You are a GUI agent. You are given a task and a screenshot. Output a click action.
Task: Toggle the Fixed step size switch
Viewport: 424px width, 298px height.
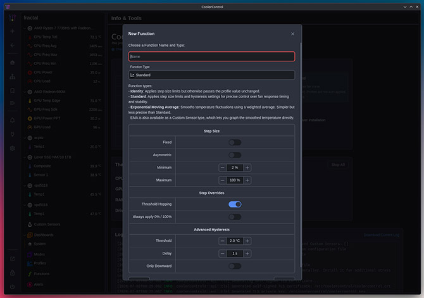click(235, 142)
